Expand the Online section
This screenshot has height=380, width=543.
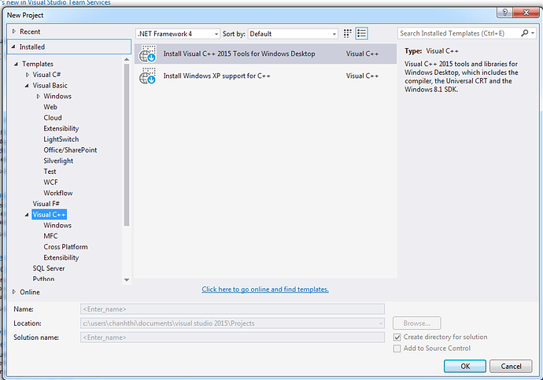pyautogui.click(x=14, y=292)
